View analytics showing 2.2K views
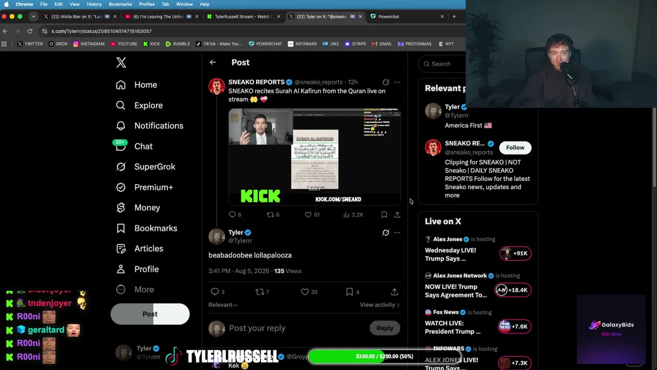The height and width of the screenshot is (370, 657). click(x=353, y=214)
